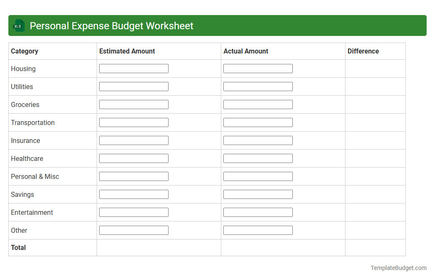Click the Healthcare actual amount field

click(x=258, y=158)
